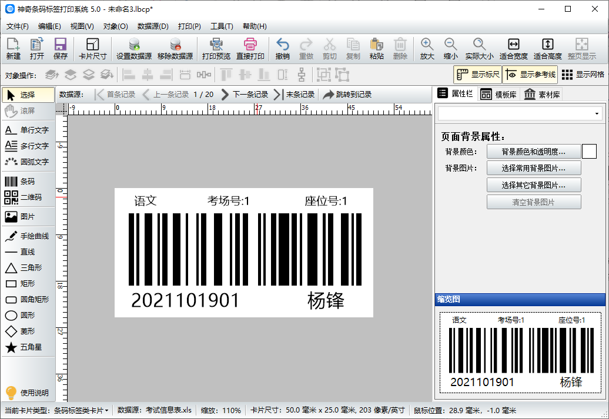Switch to 素材库 tab
The height and width of the screenshot is (419, 609).
pyautogui.click(x=541, y=95)
